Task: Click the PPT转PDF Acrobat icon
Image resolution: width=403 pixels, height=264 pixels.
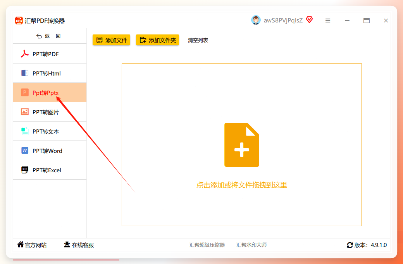Action: coord(25,54)
